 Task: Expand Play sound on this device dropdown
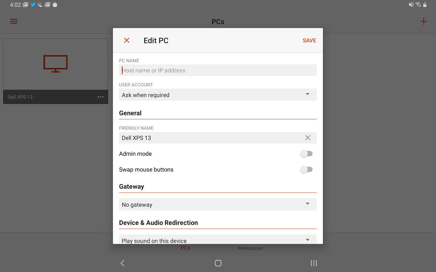(x=218, y=239)
